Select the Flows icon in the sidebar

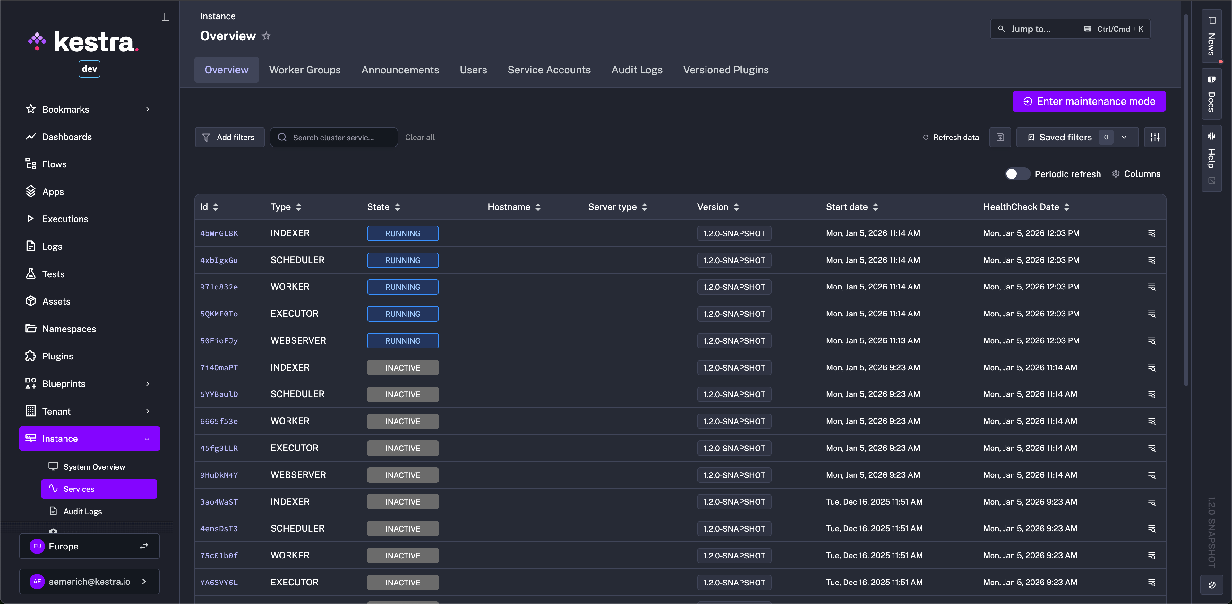pos(31,164)
